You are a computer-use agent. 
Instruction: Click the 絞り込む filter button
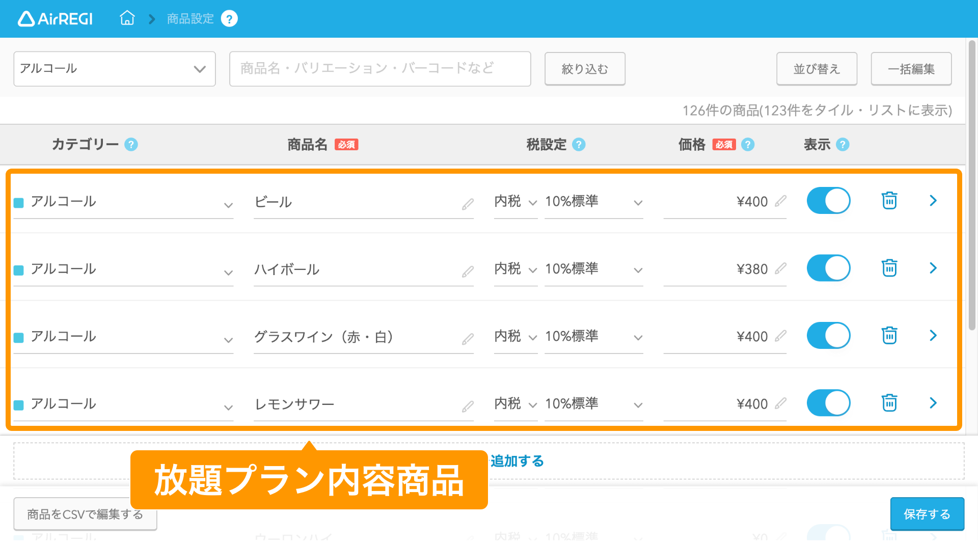[585, 69]
